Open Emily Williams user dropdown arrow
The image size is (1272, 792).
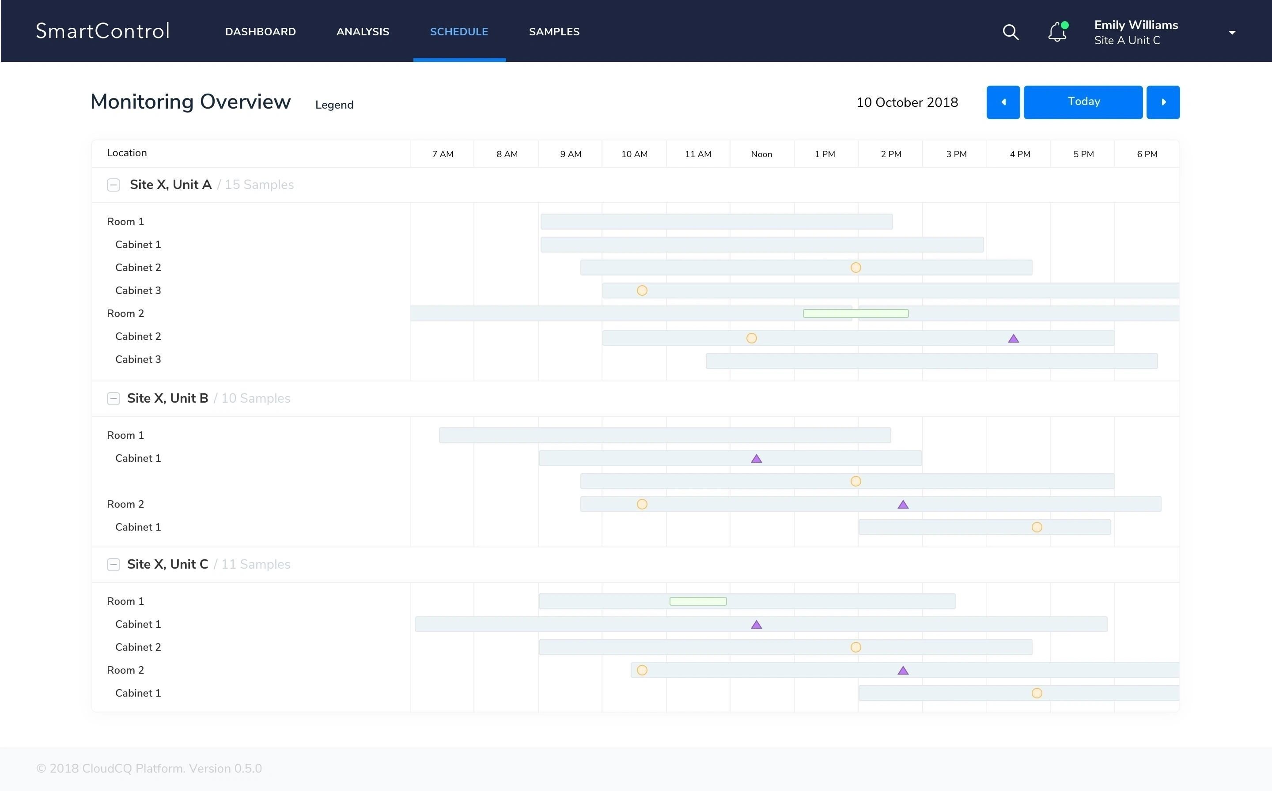[1232, 33]
